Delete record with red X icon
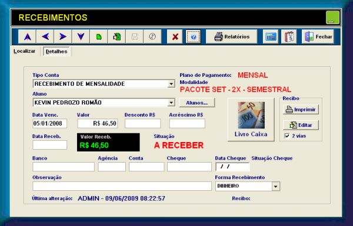Image resolution: width=353 pixels, height=226 pixels. tap(175, 36)
